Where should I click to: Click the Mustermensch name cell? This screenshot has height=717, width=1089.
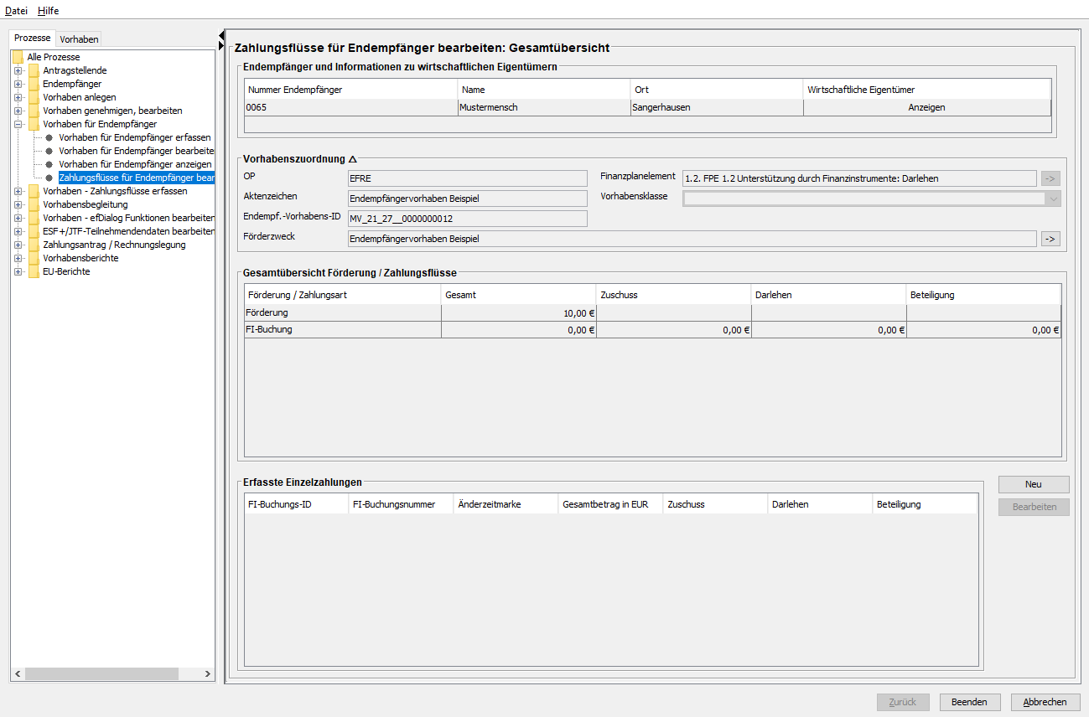pyautogui.click(x=544, y=107)
